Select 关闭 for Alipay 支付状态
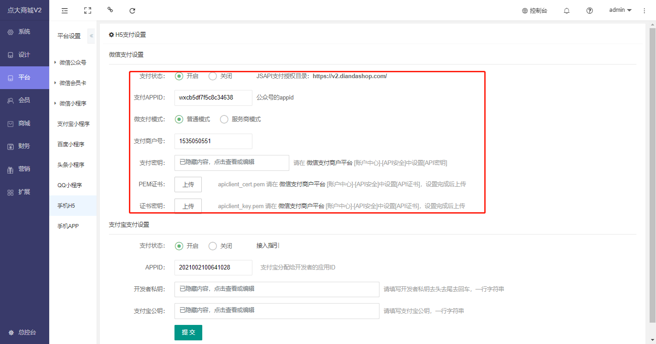Viewport: 656px width, 344px height. 213,246
